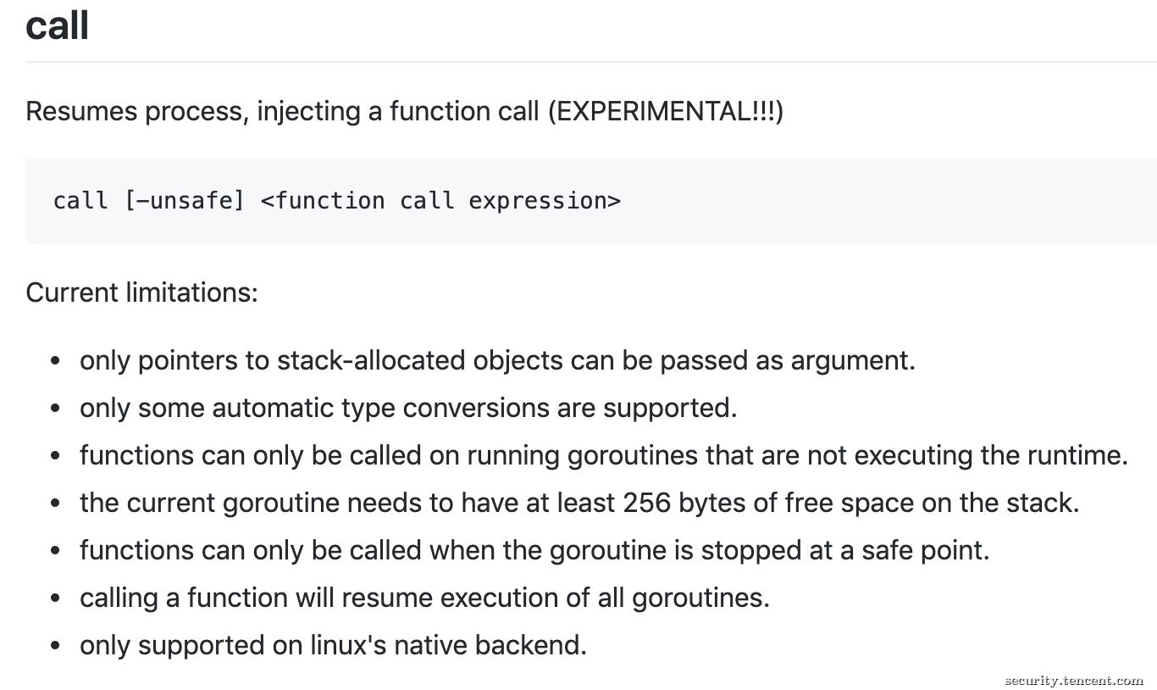Click bullet about resuming execution of all goroutines
Viewport: 1157px width, 690px height.
pos(424,598)
